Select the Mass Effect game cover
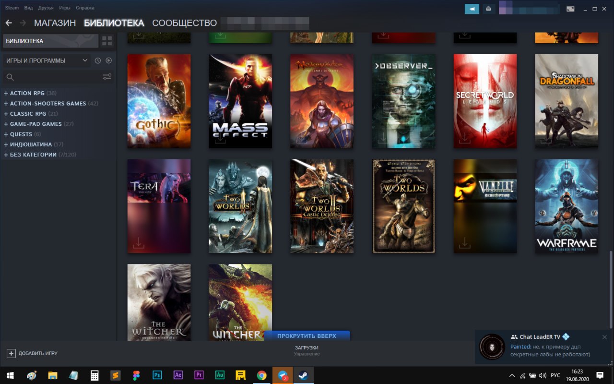614x384 pixels. [x=240, y=101]
